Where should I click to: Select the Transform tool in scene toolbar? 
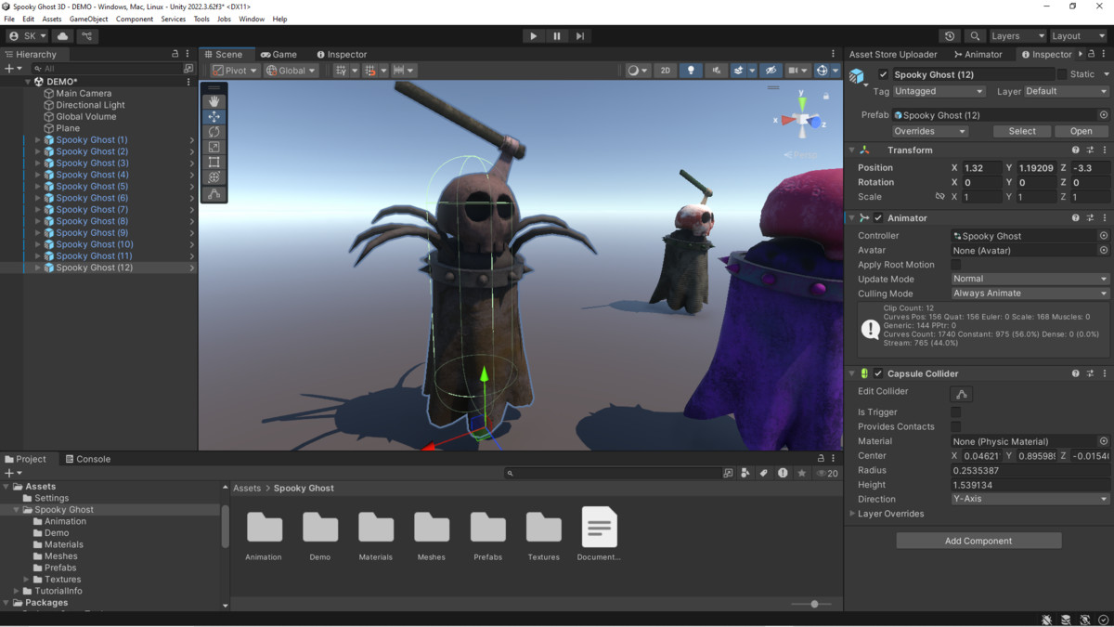pyautogui.click(x=214, y=177)
